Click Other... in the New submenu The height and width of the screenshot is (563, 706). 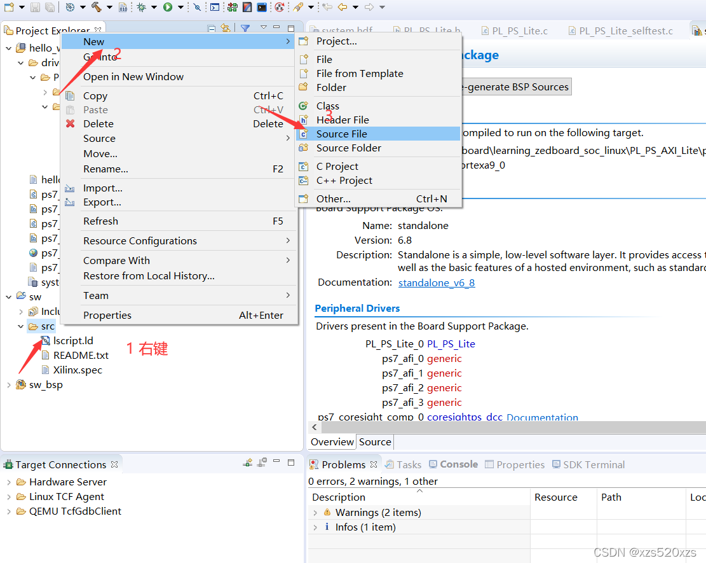(x=378, y=198)
